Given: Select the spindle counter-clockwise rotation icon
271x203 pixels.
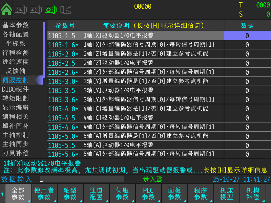Looking at the screenshot, I should [x=36, y=9].
